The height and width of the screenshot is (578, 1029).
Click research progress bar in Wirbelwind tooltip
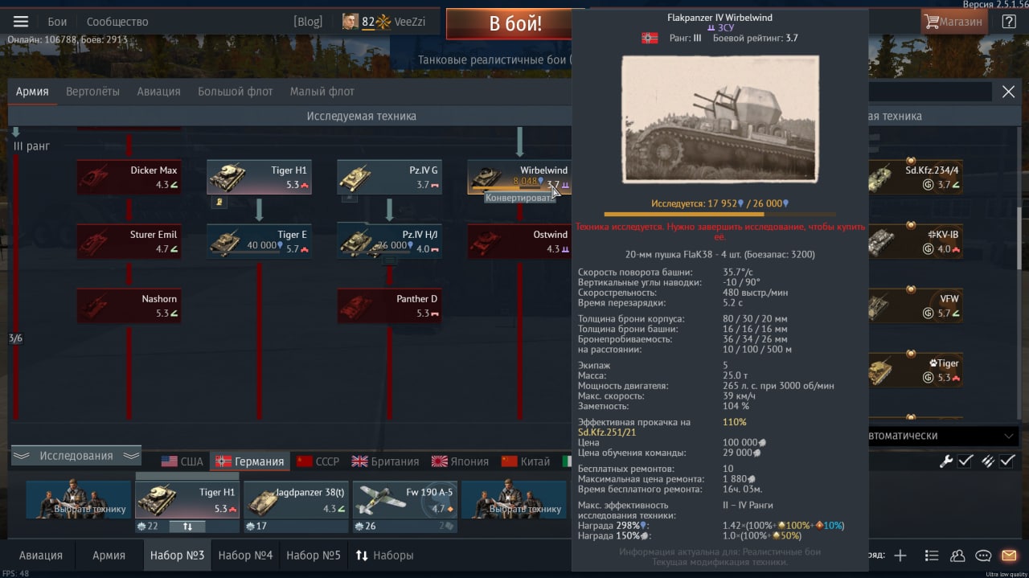click(719, 214)
